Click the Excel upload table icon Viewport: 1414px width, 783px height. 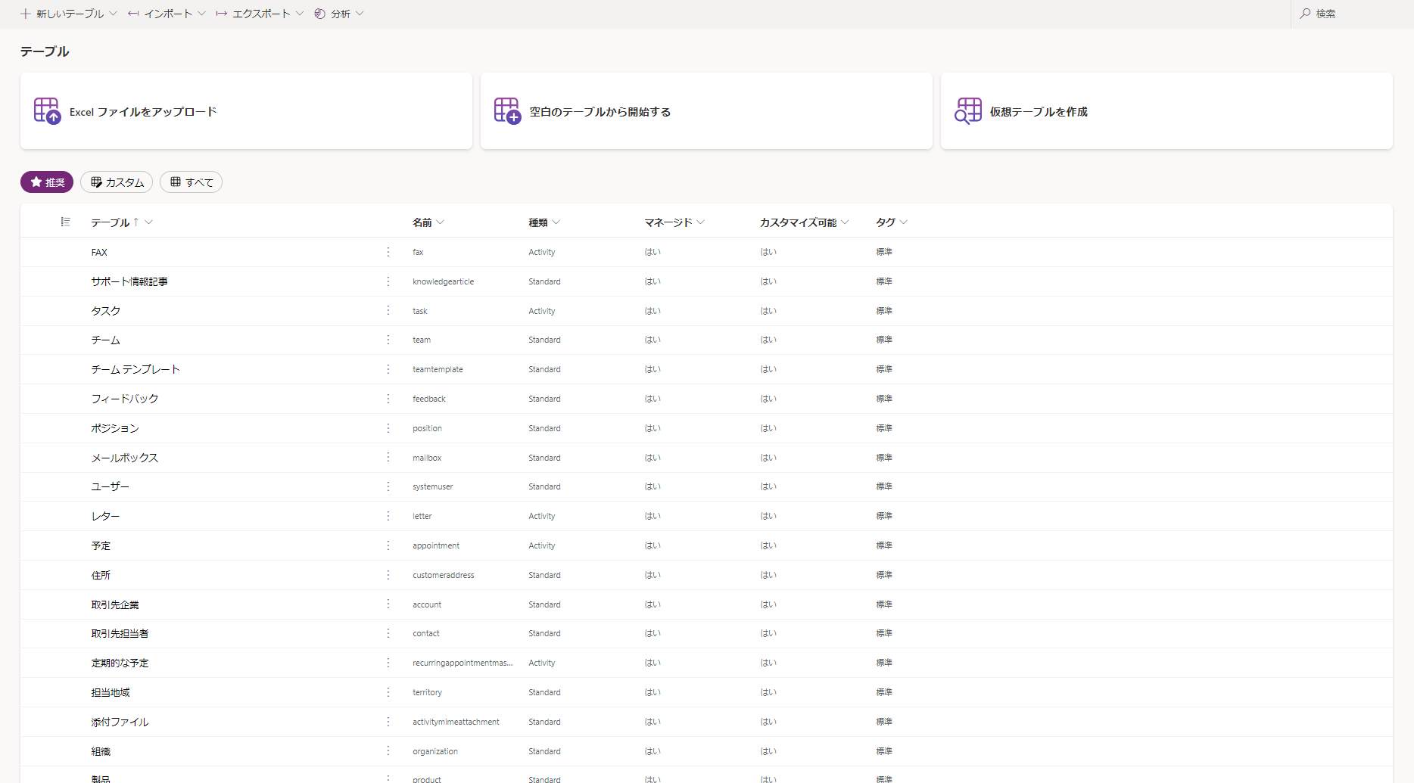click(47, 111)
